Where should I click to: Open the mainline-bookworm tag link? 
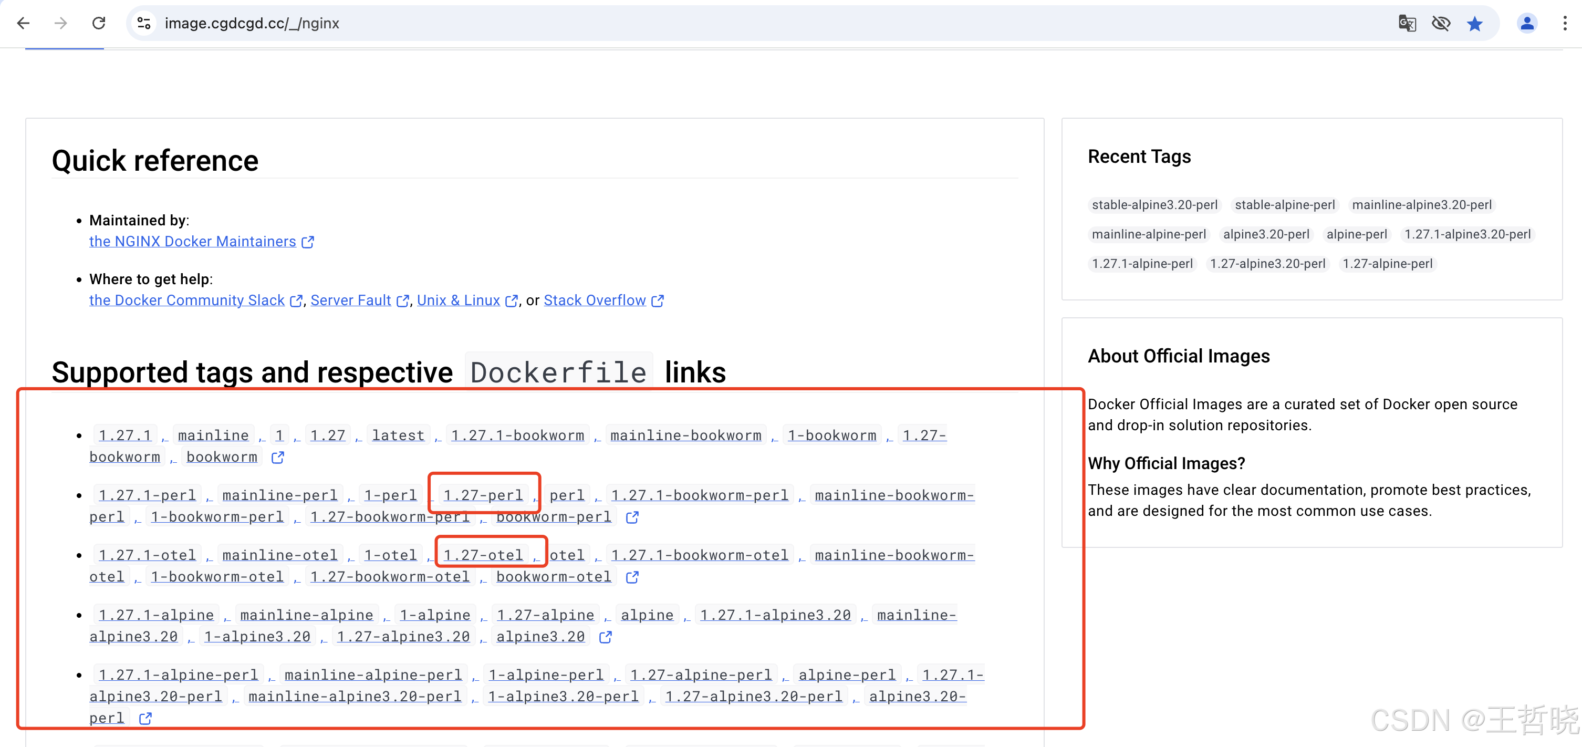click(685, 435)
